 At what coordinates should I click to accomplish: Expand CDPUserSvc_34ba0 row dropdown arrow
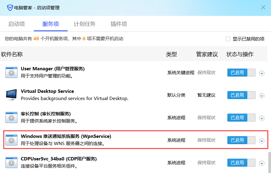pyautogui.click(x=262, y=163)
